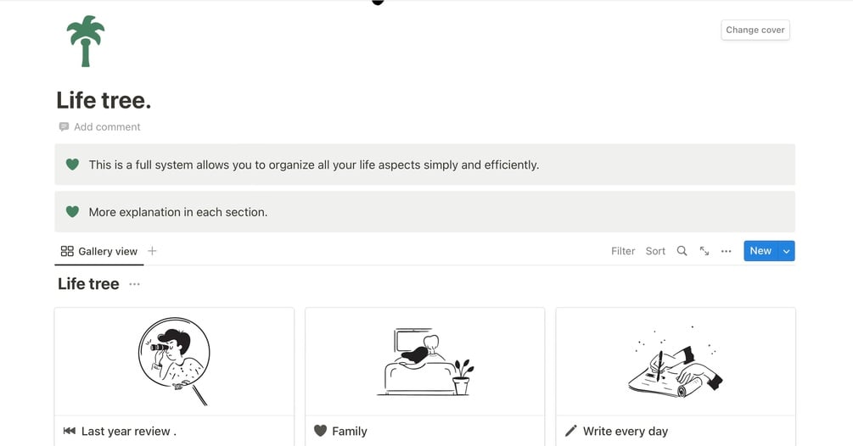Open the Sort menu
This screenshot has width=853, height=446.
655,251
